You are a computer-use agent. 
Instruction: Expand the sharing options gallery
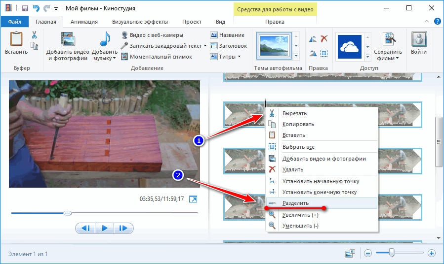click(x=367, y=56)
